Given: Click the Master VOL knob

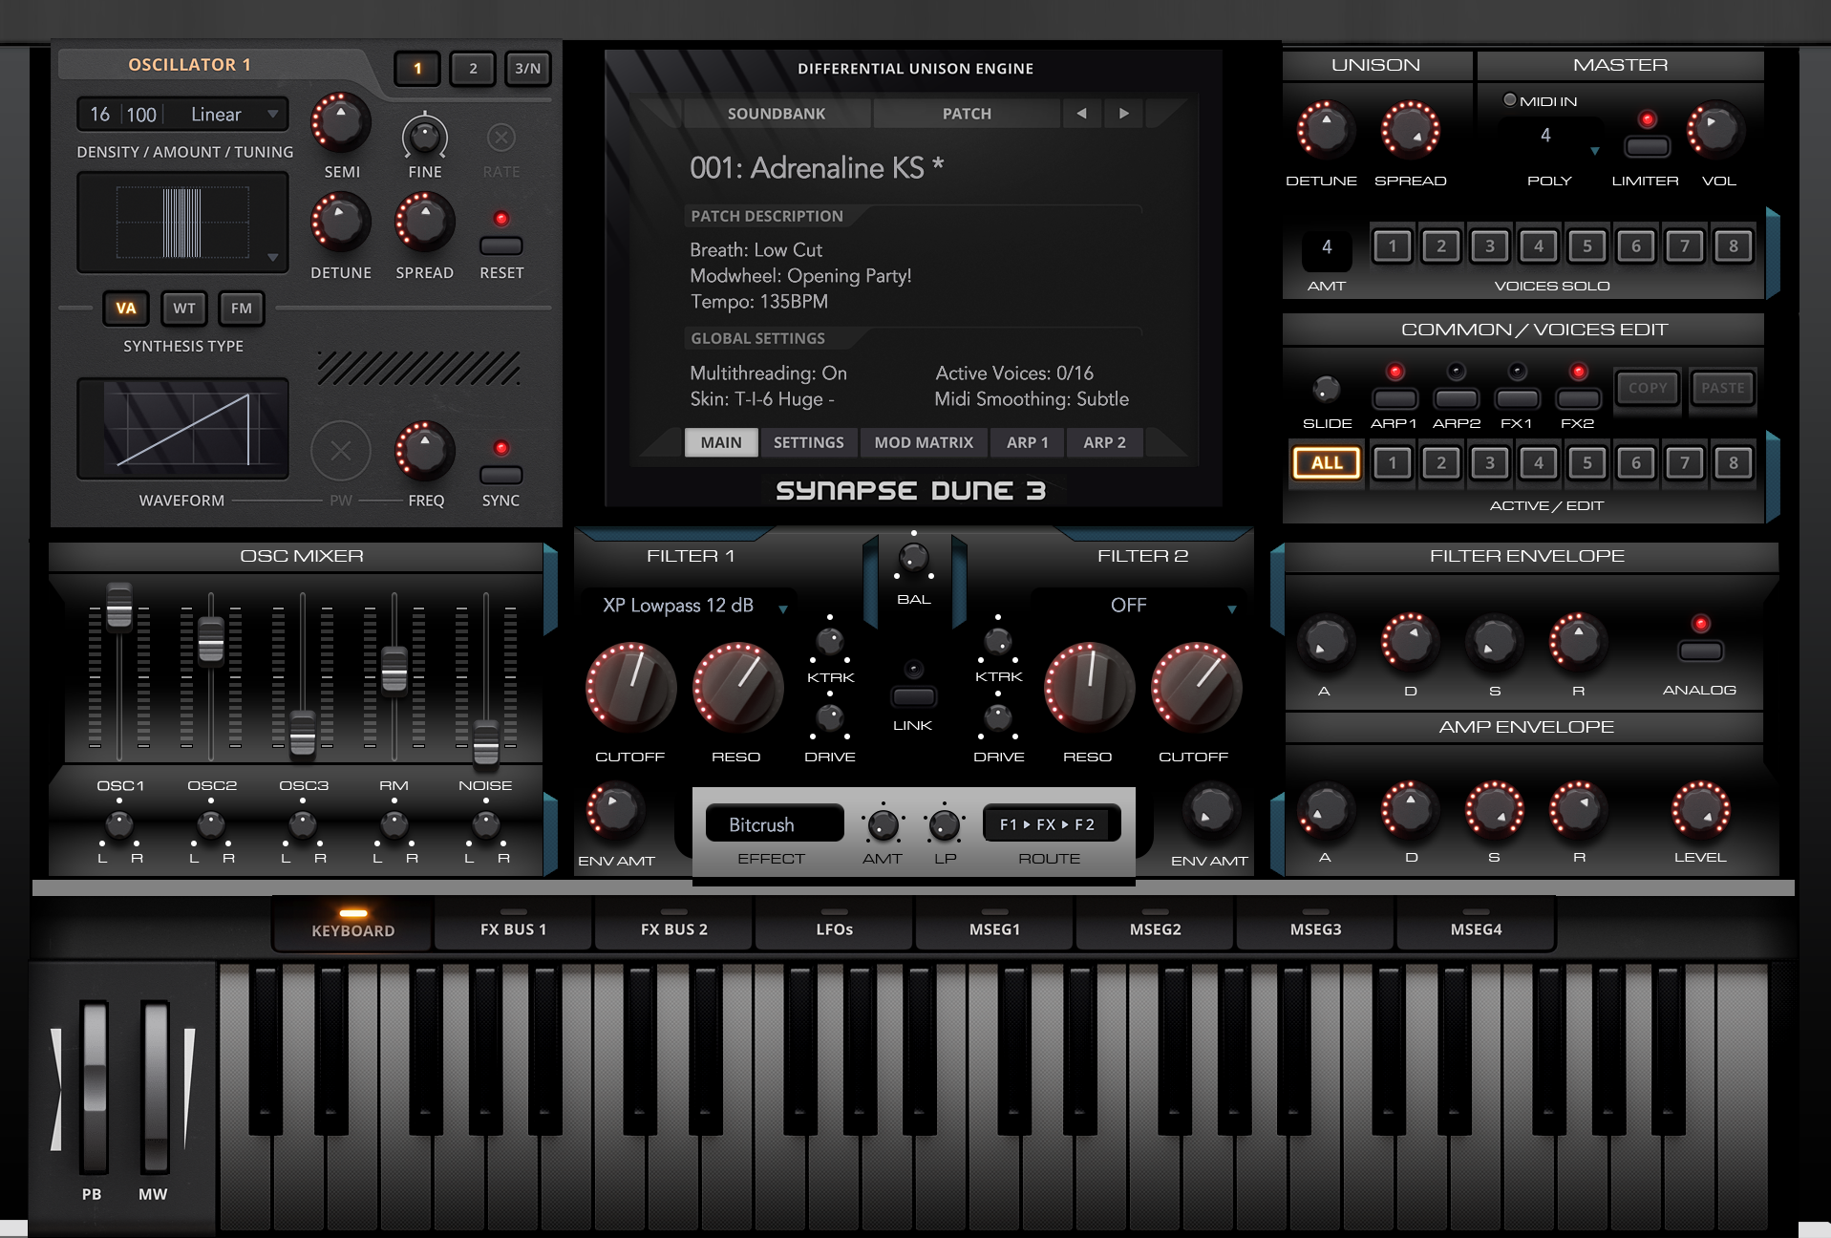Looking at the screenshot, I should point(1715,129).
